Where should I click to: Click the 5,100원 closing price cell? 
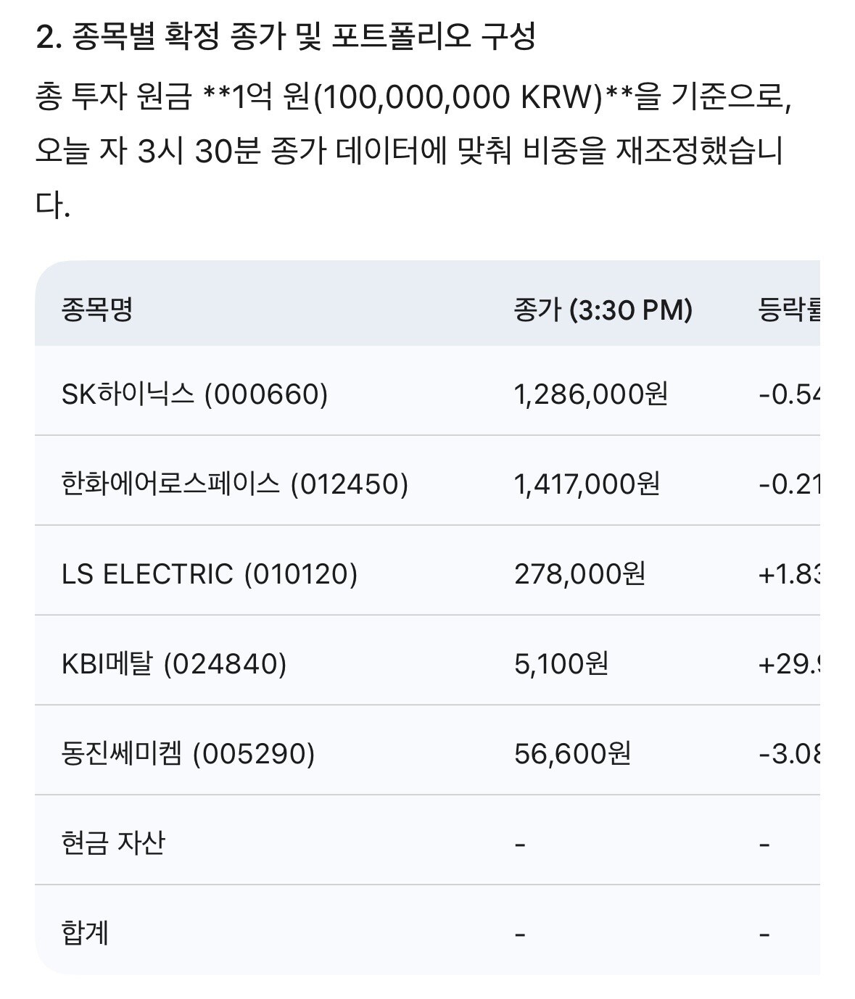pos(561,663)
